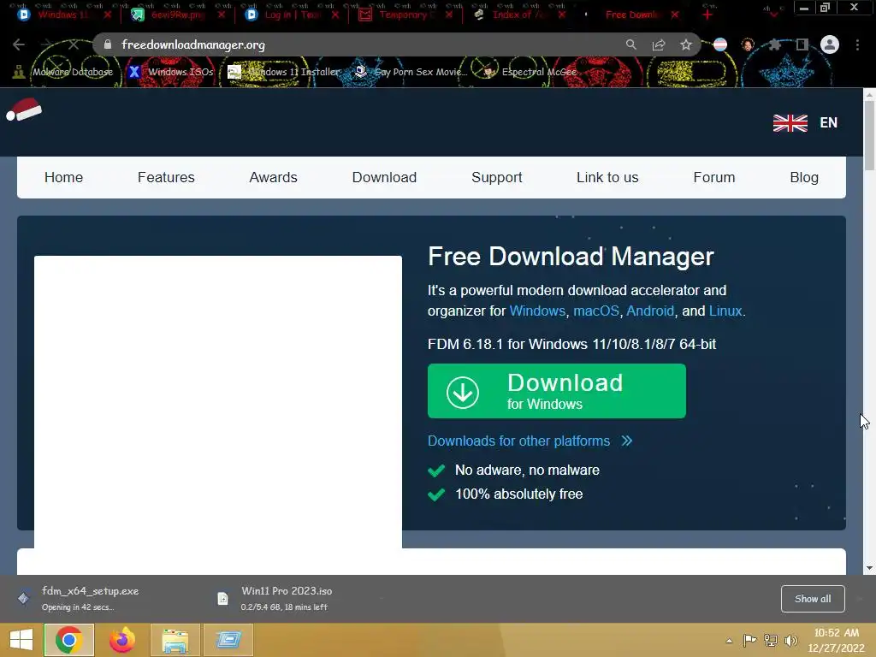Toggle the Chrome side panel icon

pos(802,44)
